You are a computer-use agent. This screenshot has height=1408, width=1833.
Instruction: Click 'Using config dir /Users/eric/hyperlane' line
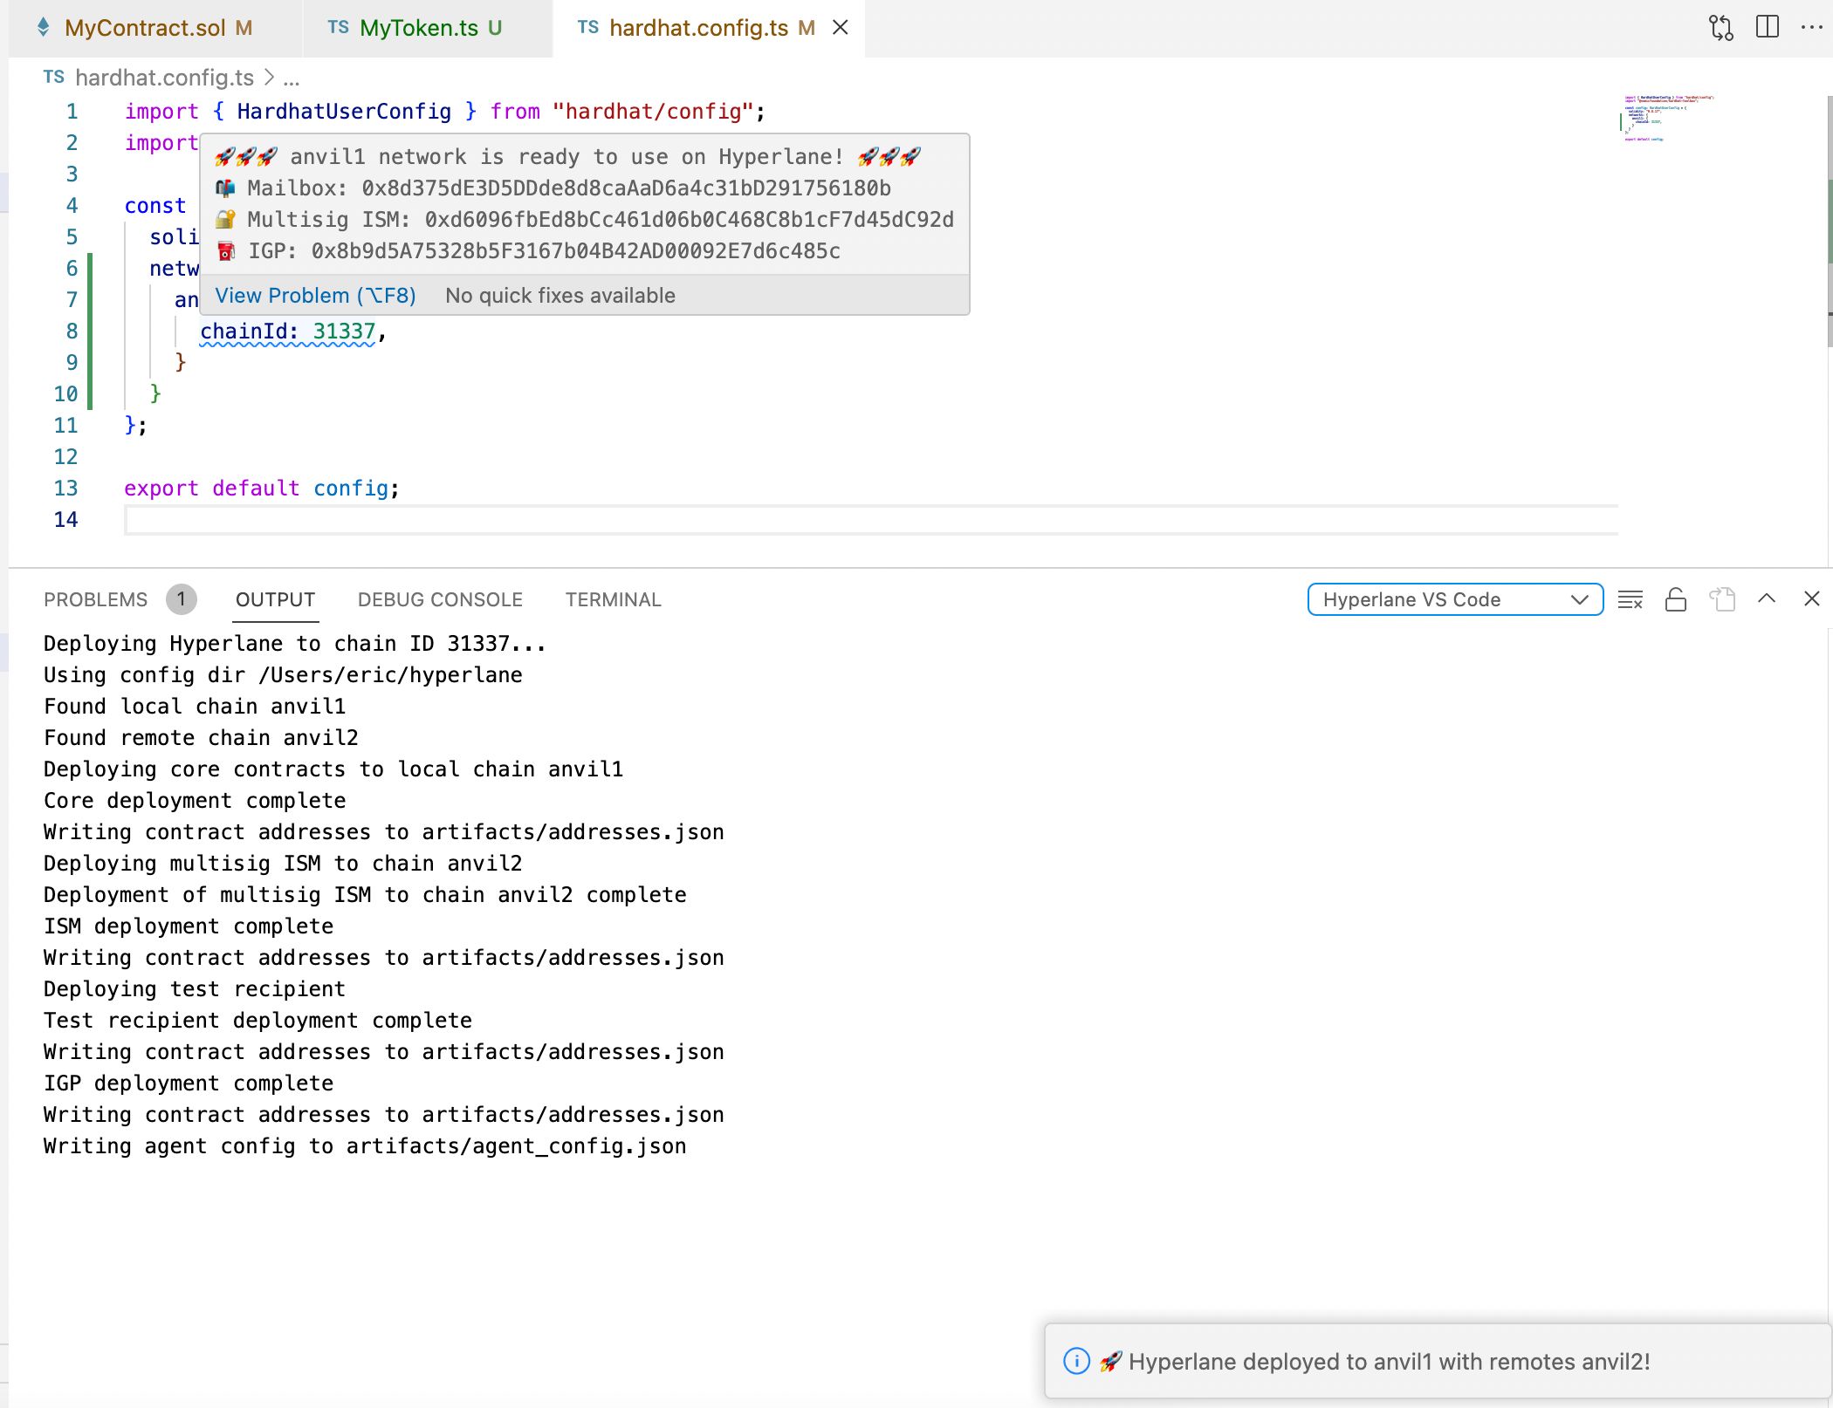pos(283,675)
